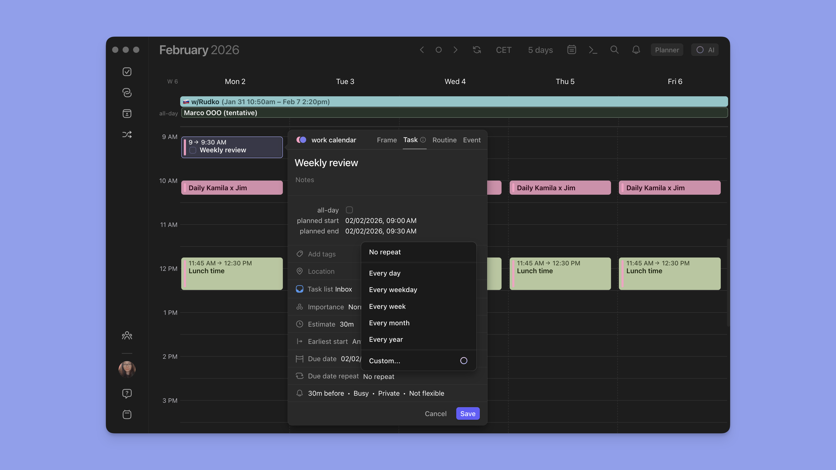Open the calendar icon at sidebar bottom

127,414
